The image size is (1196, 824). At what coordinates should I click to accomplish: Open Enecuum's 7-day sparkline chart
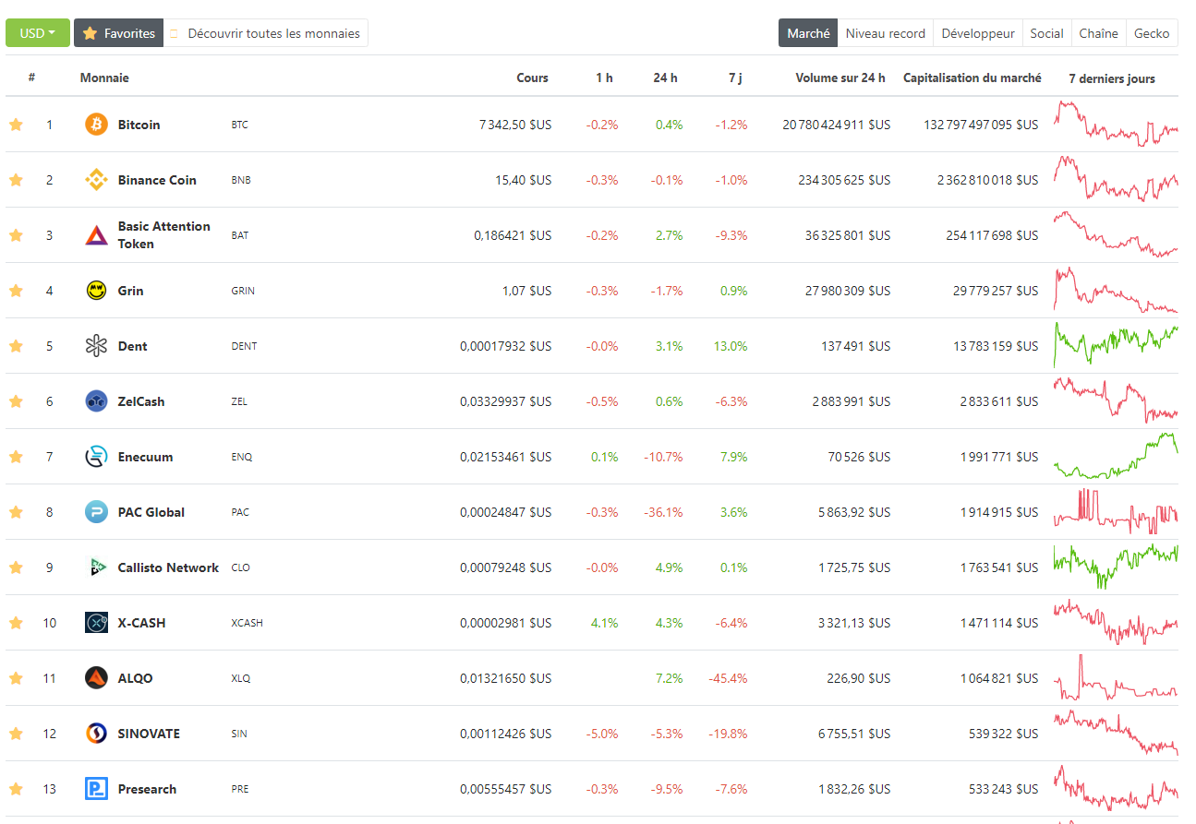pyautogui.click(x=1116, y=456)
